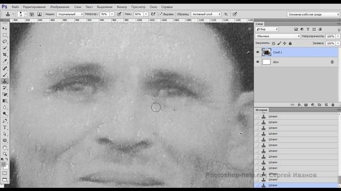This screenshot has width=341, height=191.
Task: Open the layer blend mode Обычные dropdown
Action: [x=278, y=36]
